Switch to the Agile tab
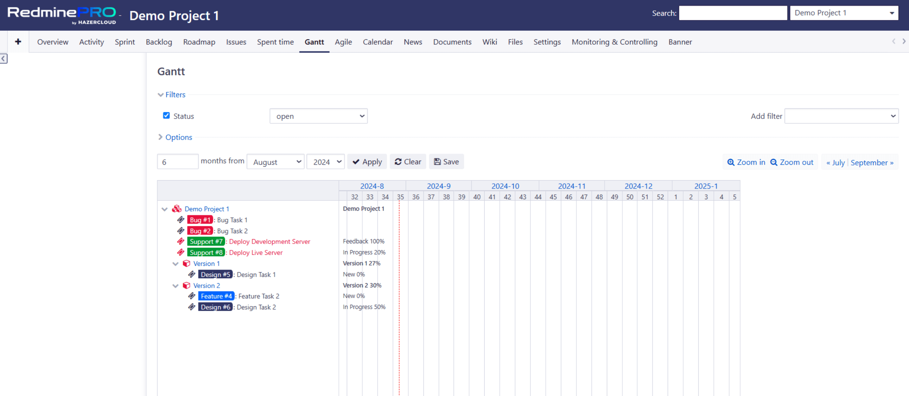 click(x=343, y=42)
